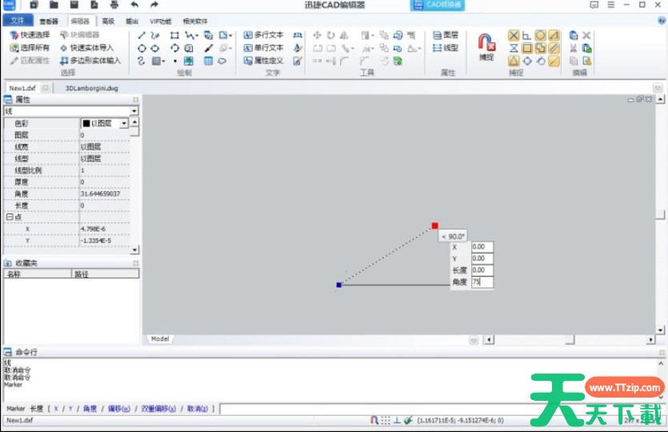Click the 多行文本 multiline text tool
Screen dimensions: 668x432
(x=263, y=35)
